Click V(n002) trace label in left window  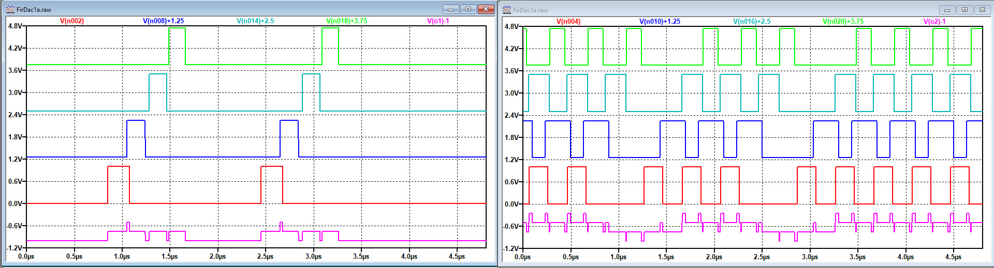tap(72, 21)
